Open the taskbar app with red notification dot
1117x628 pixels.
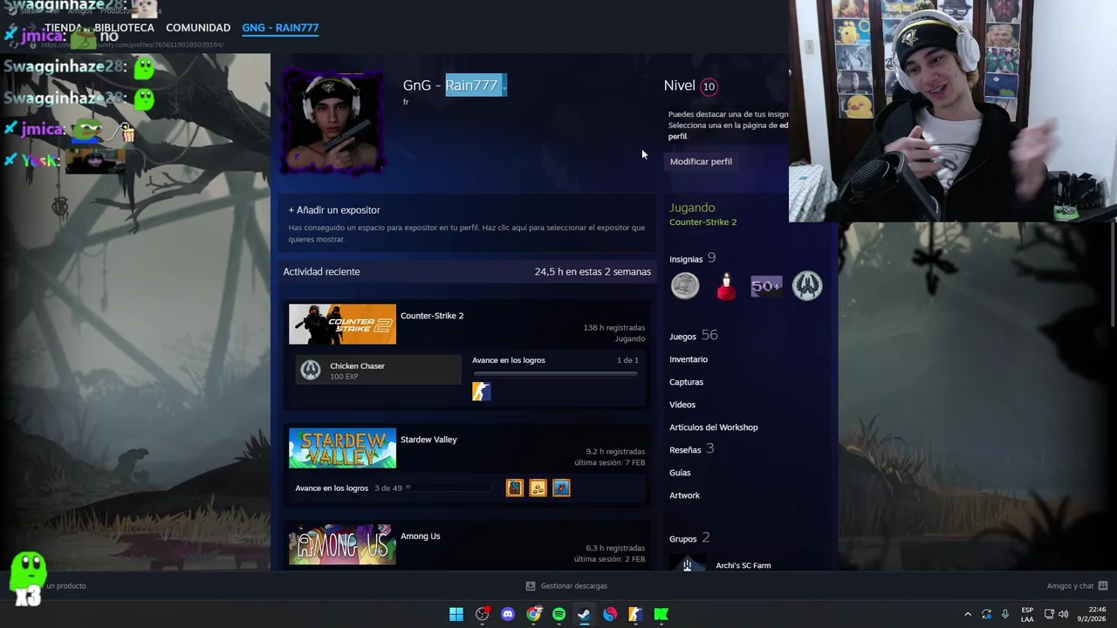coord(483,614)
